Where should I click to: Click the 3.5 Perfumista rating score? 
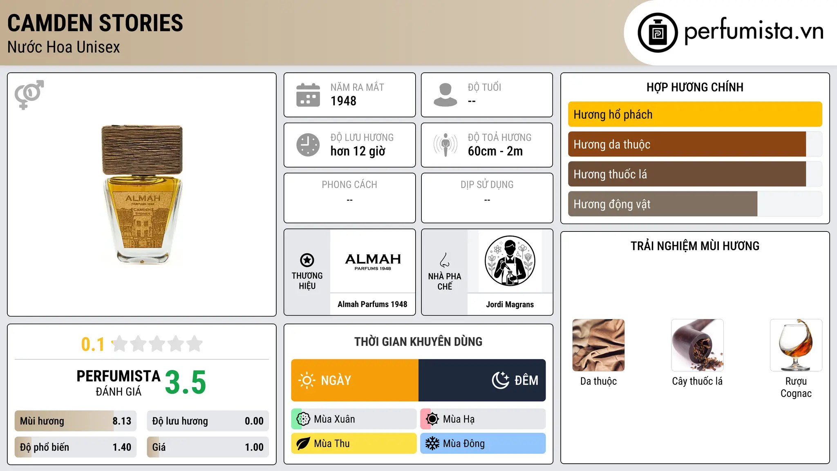(186, 382)
